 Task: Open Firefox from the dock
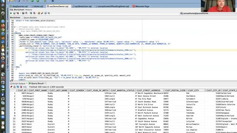click(x=3, y=25)
